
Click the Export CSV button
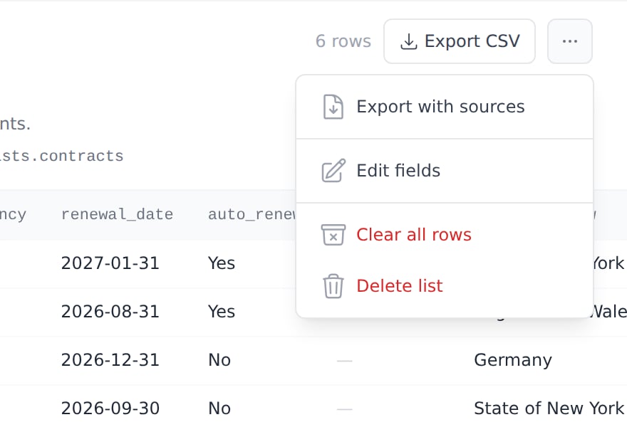click(x=460, y=41)
